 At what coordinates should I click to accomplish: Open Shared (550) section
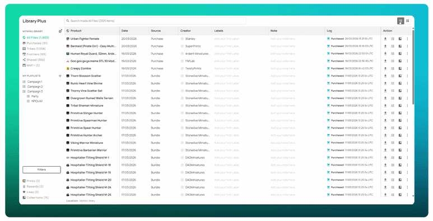34,60
